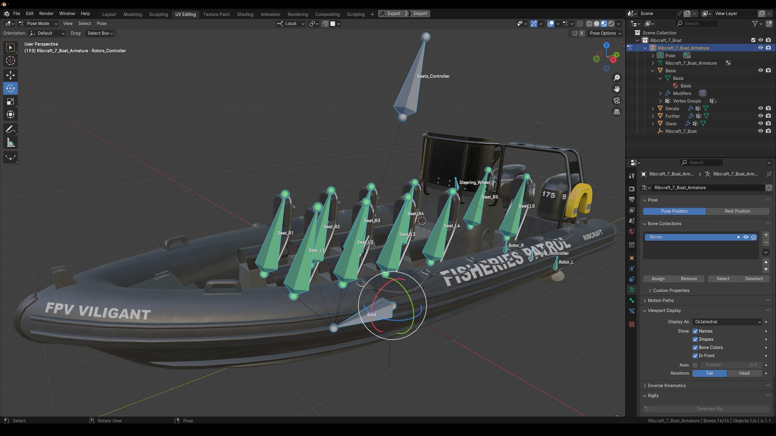The image size is (776, 436).
Task: Select Bones collection list entry
Action: (701, 237)
